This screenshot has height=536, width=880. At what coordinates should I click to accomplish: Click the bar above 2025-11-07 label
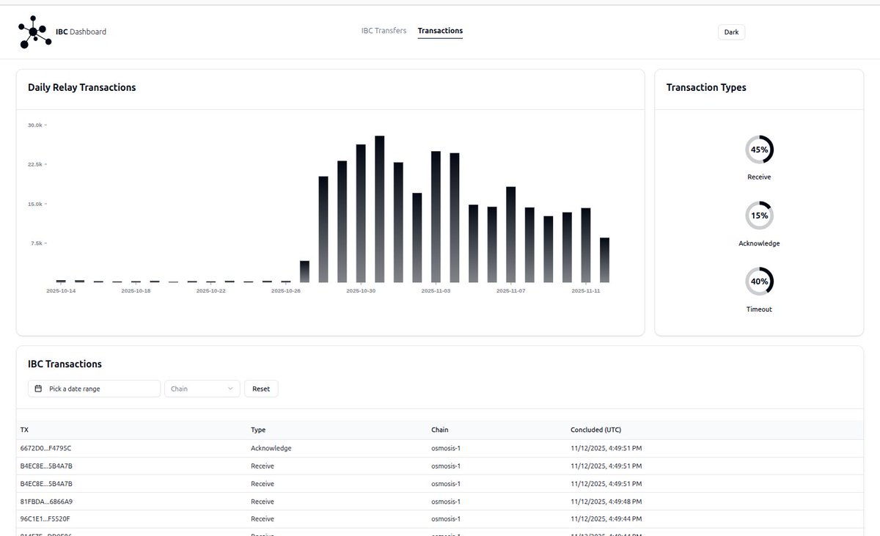[x=511, y=235]
